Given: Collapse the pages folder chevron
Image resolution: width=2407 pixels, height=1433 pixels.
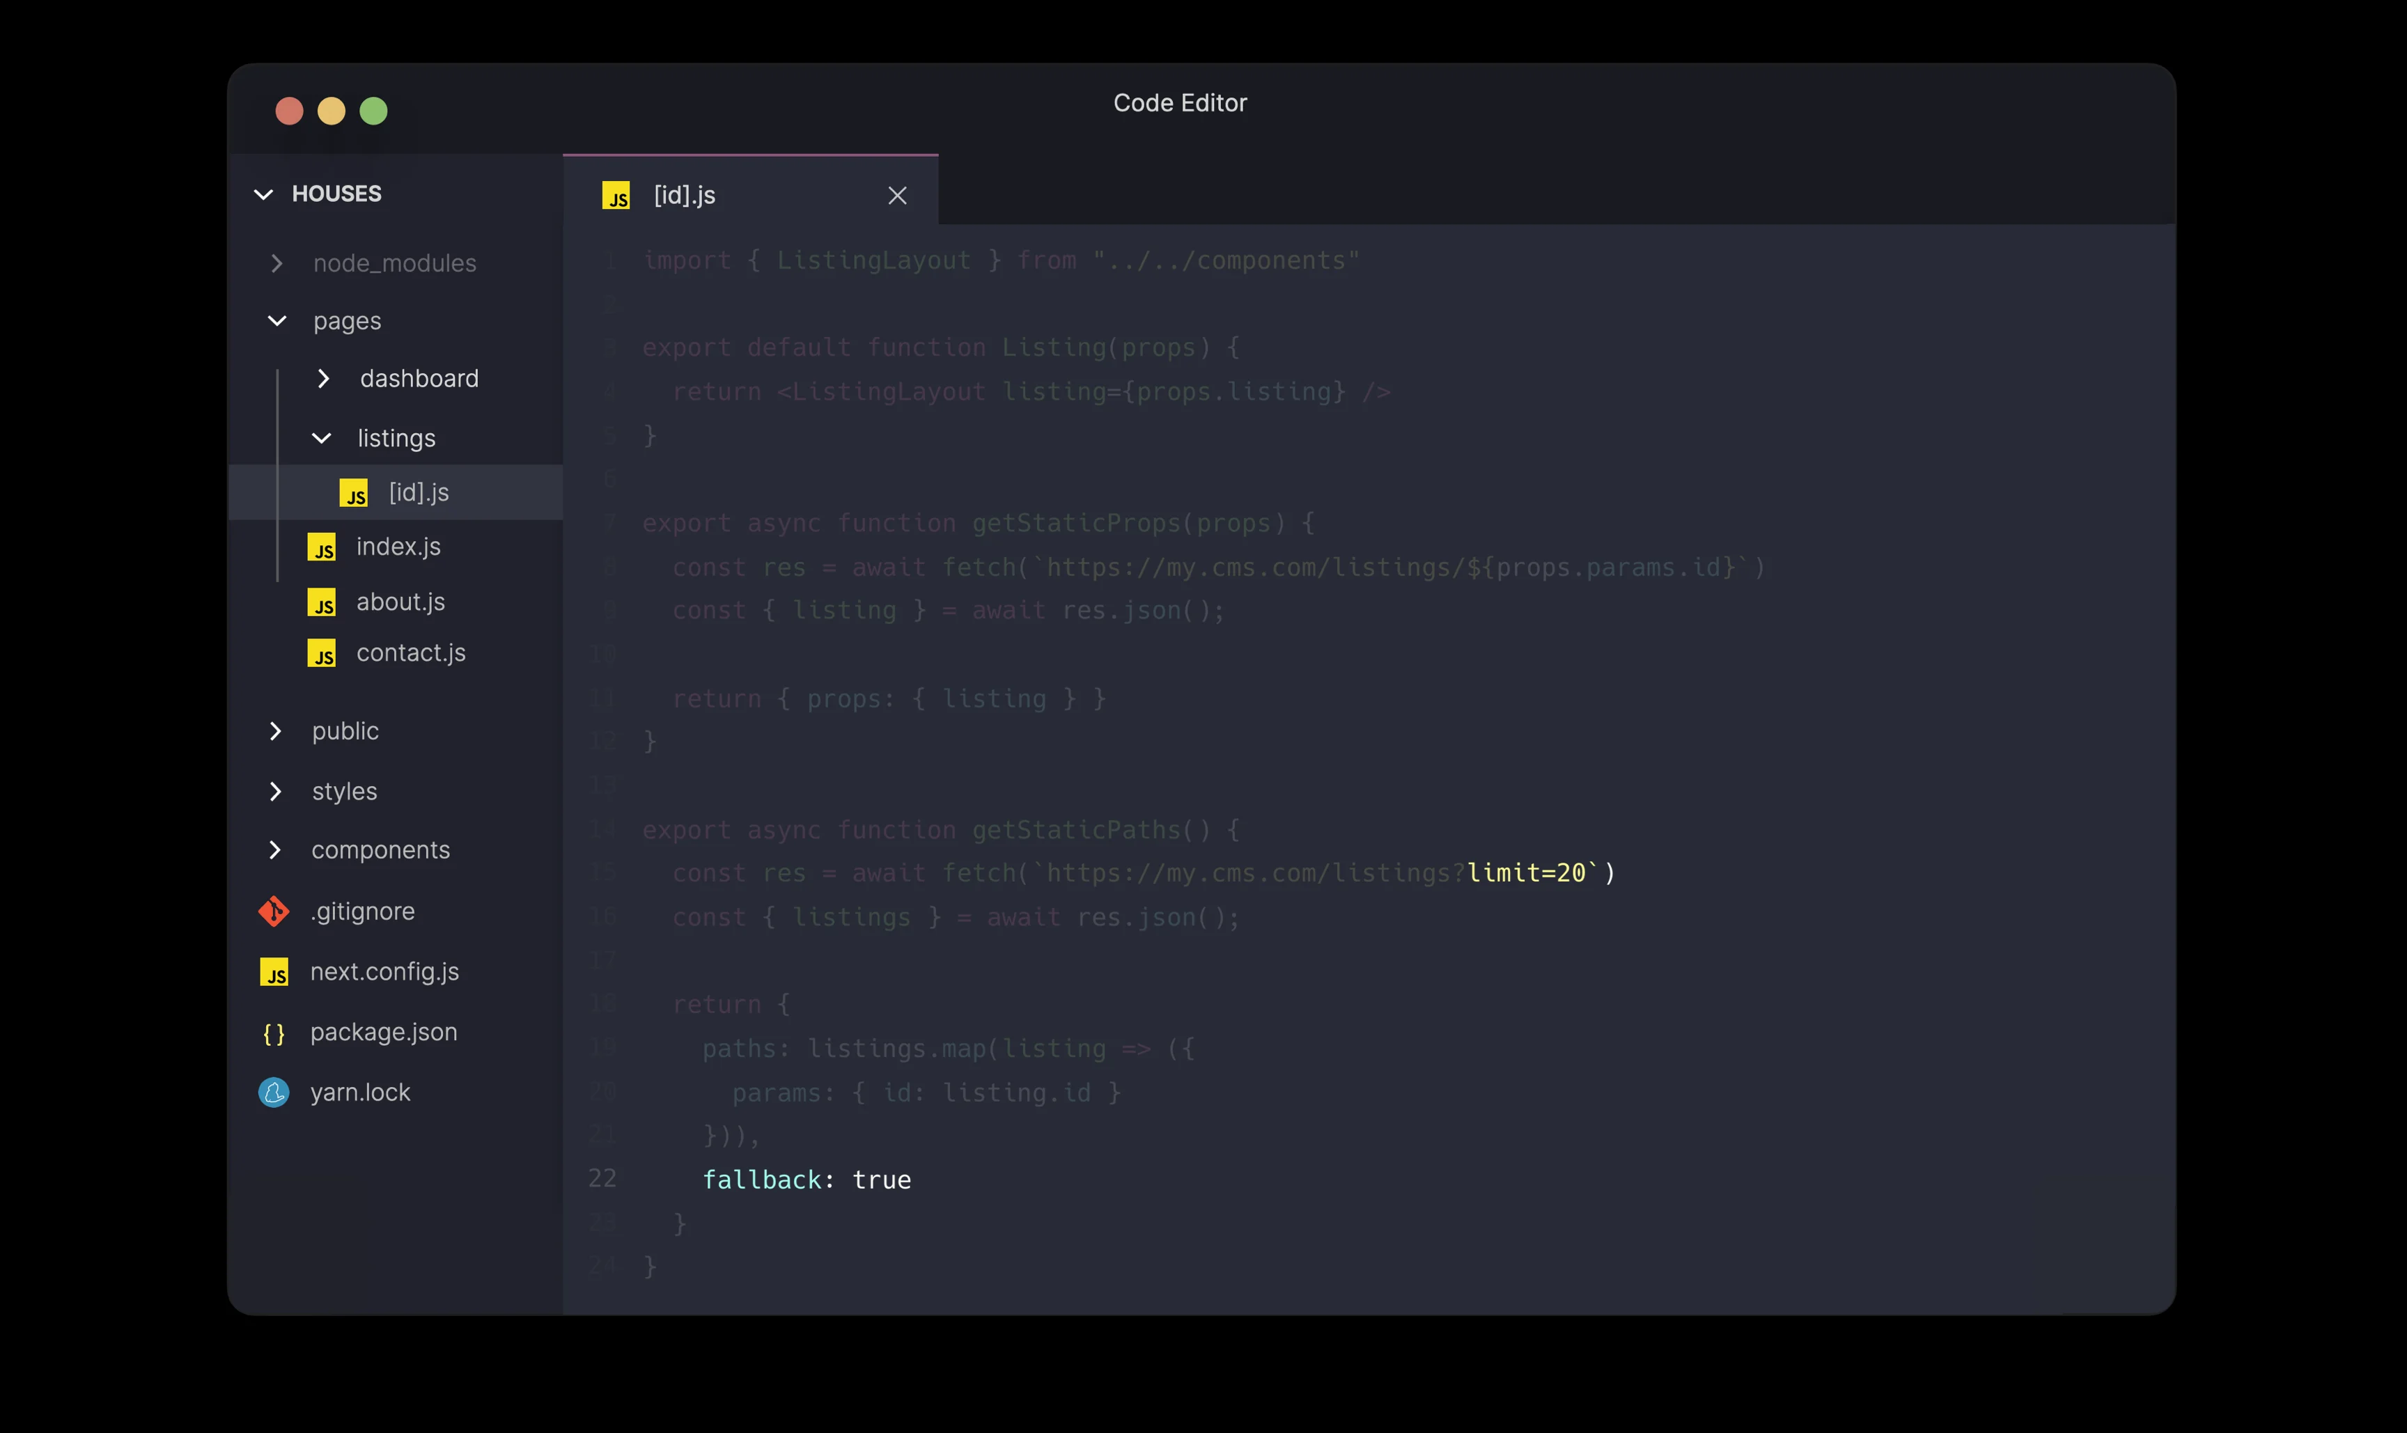Looking at the screenshot, I should [277, 320].
